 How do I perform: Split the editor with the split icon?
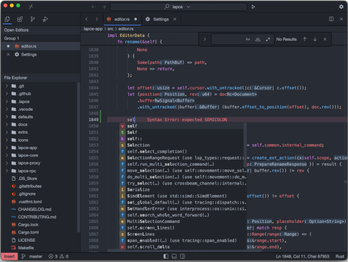pos(331,19)
